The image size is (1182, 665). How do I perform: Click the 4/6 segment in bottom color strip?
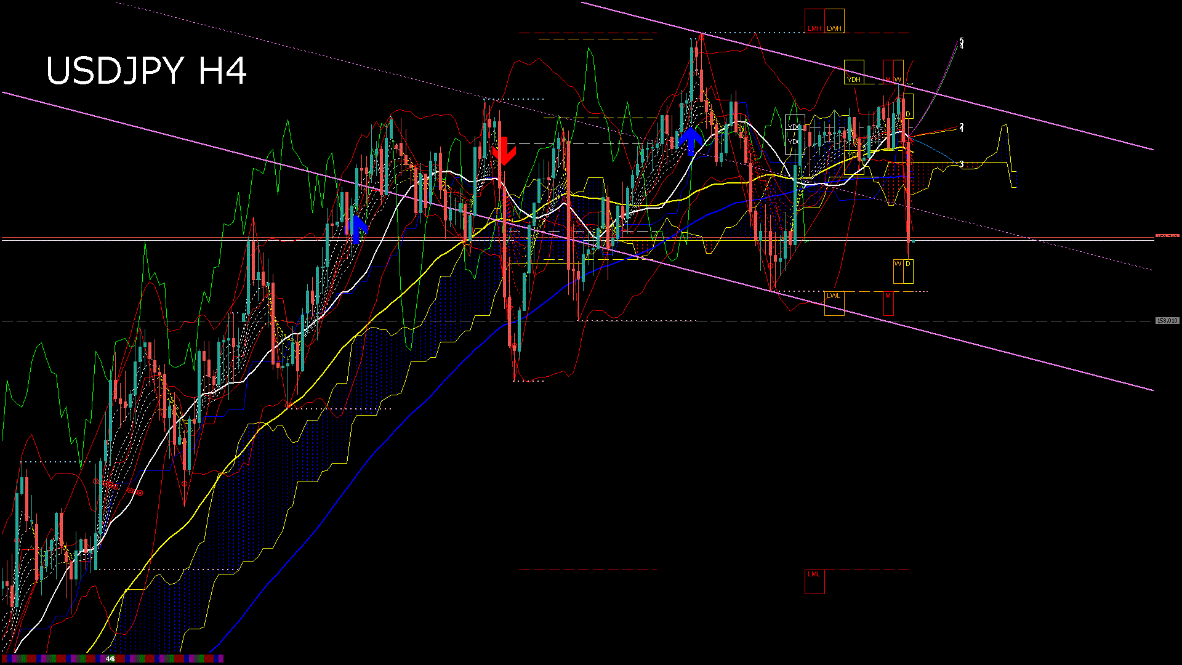click(110, 658)
